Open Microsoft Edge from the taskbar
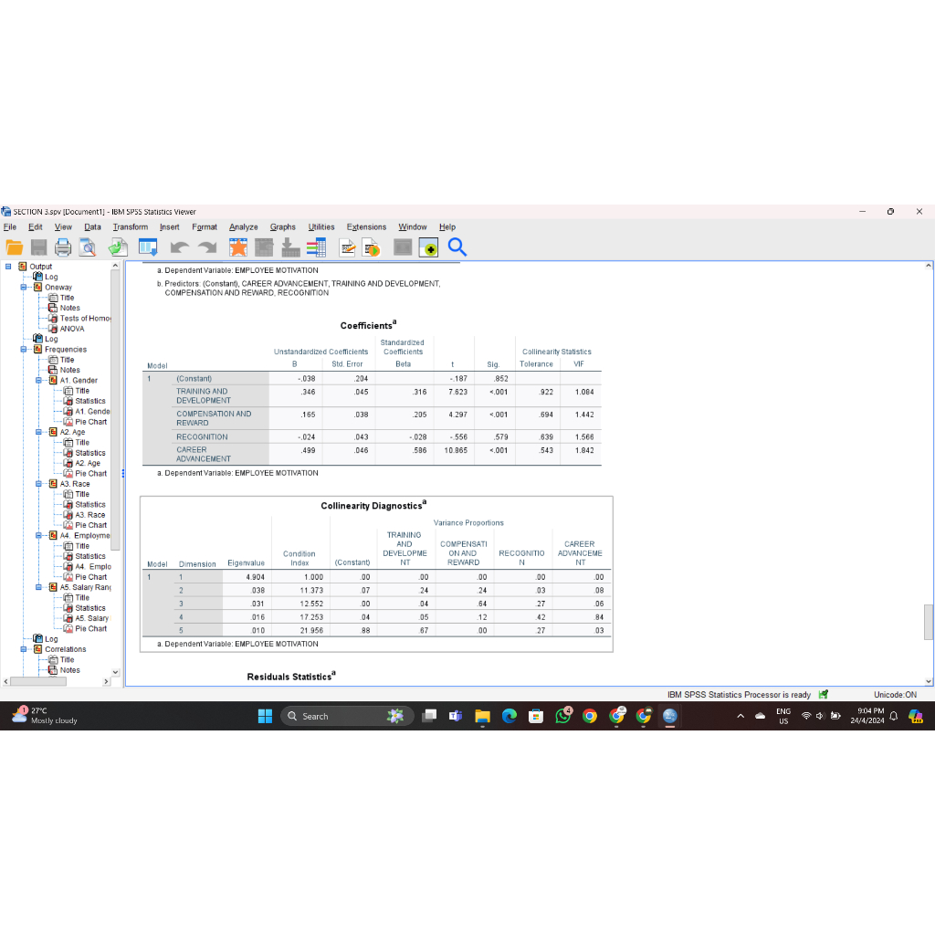Screen dimensions: 935x935 click(510, 716)
